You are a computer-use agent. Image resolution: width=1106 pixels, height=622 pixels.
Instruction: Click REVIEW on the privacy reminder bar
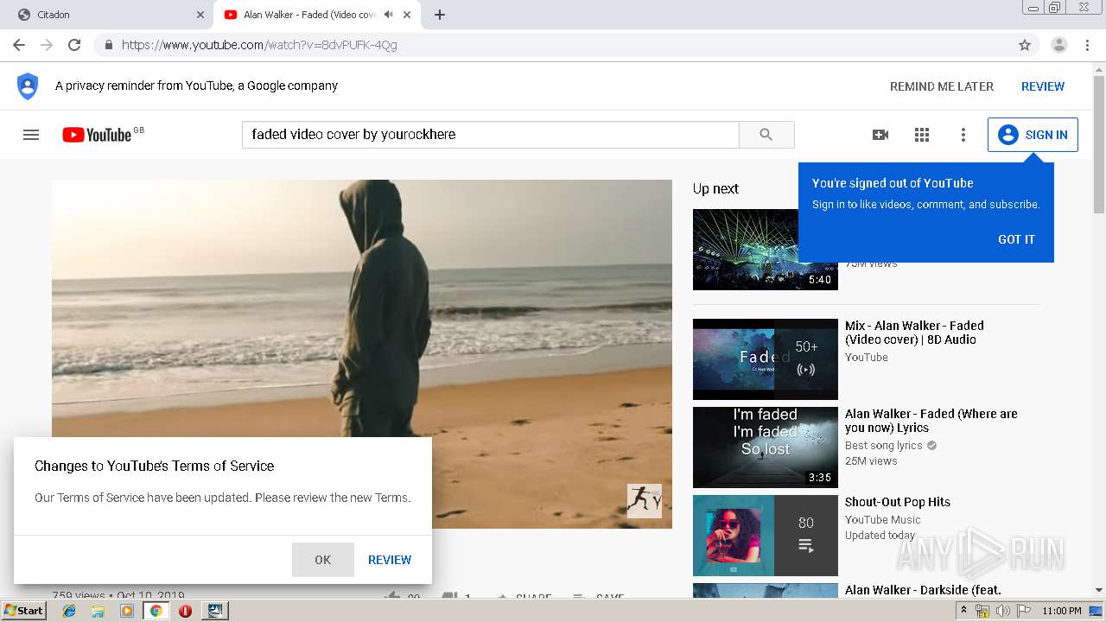pyautogui.click(x=1043, y=86)
